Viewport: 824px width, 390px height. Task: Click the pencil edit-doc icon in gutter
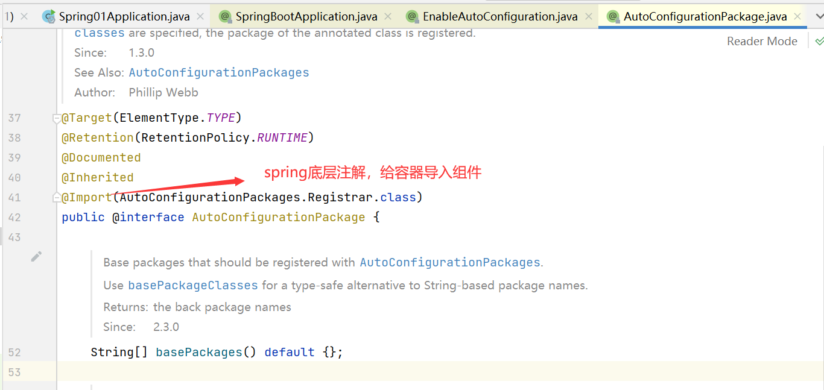(36, 257)
